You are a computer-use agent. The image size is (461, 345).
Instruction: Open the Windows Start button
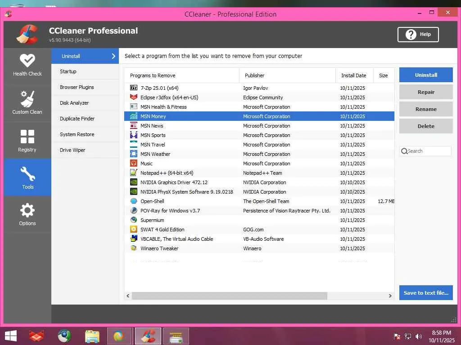click(x=11, y=336)
